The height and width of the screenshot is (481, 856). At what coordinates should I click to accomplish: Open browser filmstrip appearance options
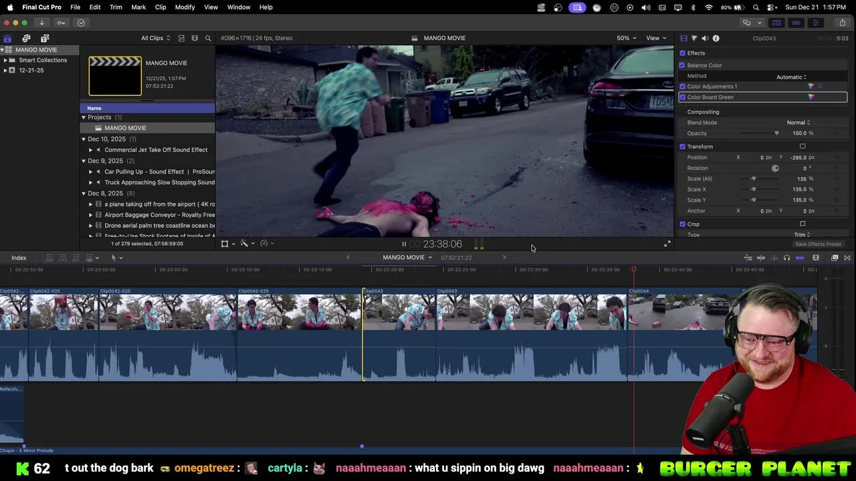(195, 38)
